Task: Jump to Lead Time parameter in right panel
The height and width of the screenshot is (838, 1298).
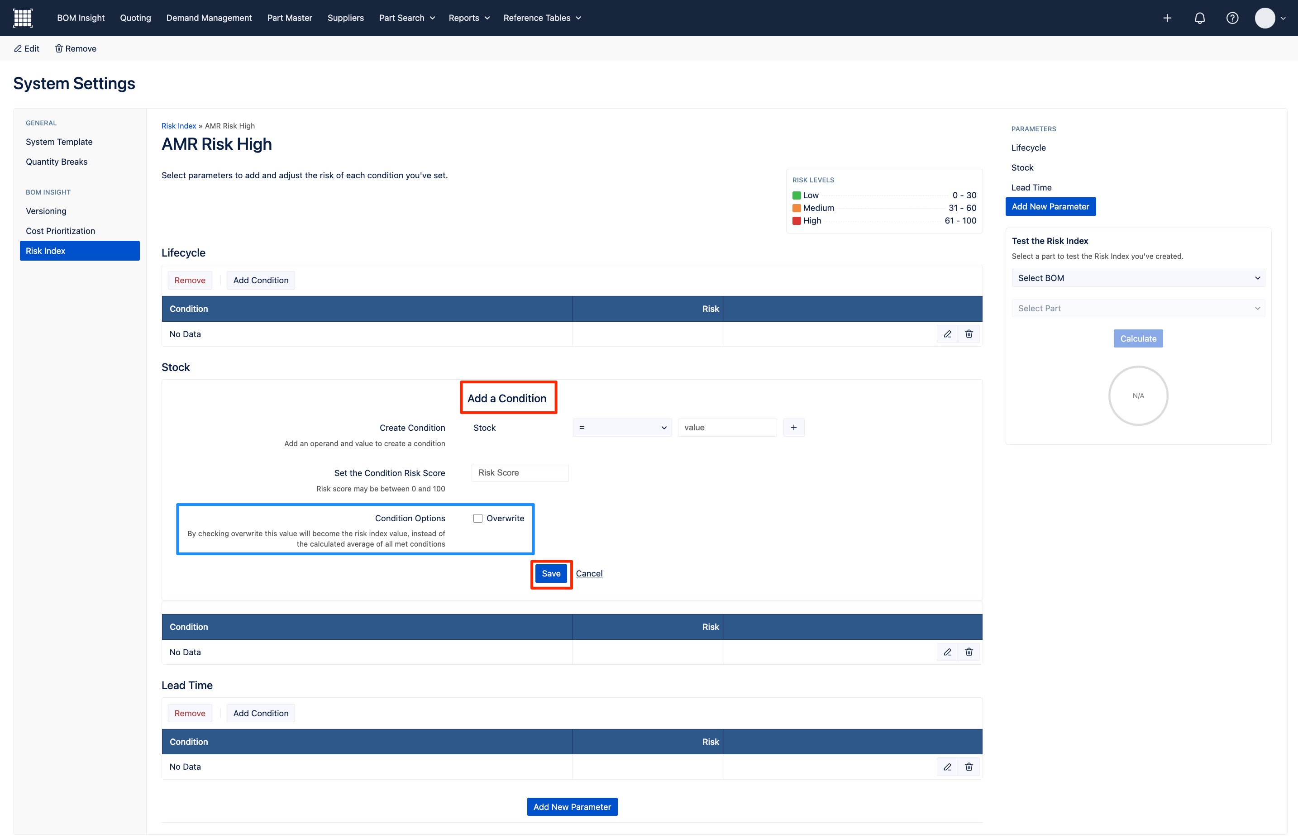Action: pyautogui.click(x=1031, y=188)
